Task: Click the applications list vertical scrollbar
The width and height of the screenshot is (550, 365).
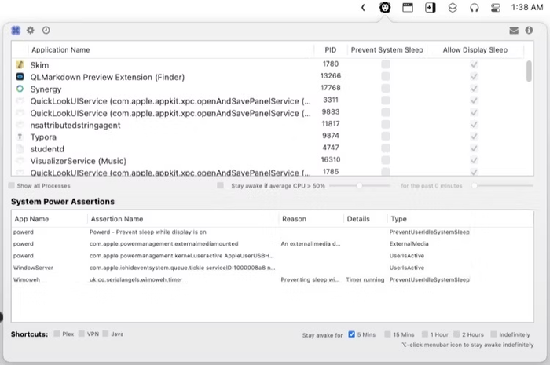Action: click(x=529, y=71)
